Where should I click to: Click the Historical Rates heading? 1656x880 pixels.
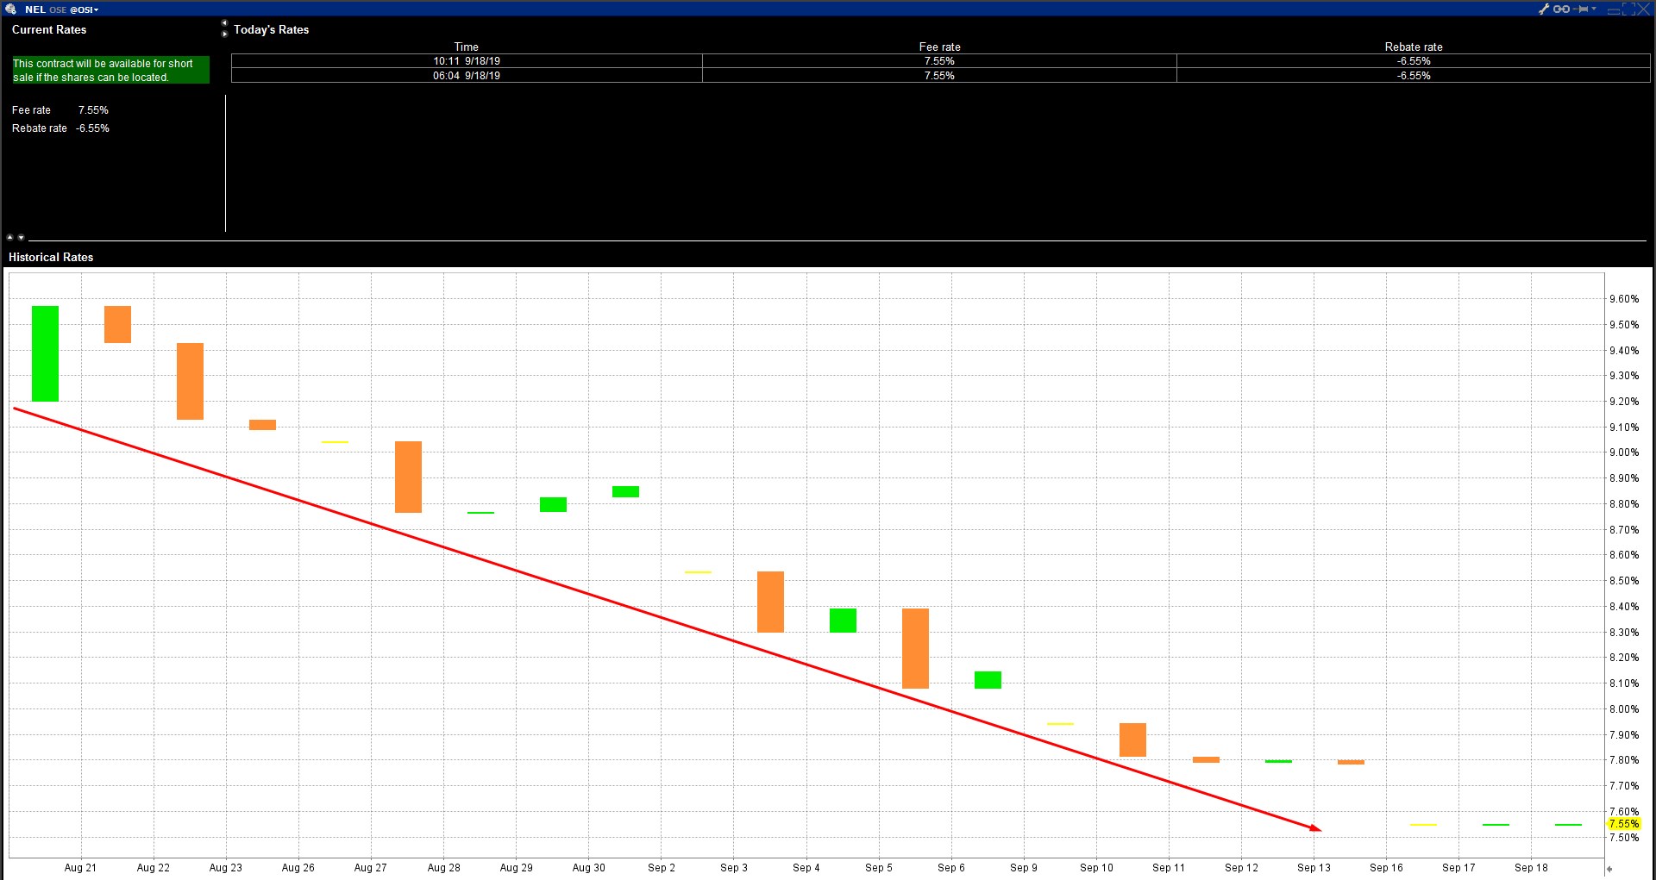(51, 257)
